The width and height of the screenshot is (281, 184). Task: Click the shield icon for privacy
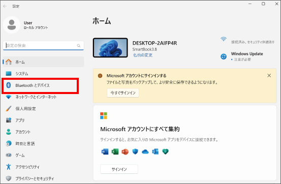point(9,178)
